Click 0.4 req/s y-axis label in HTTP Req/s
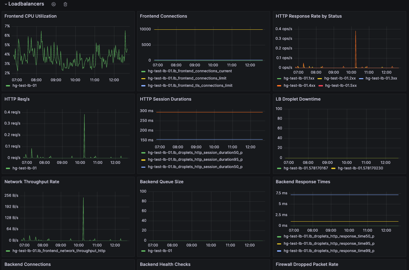Viewport: 409px width, 270px height. [12, 112]
